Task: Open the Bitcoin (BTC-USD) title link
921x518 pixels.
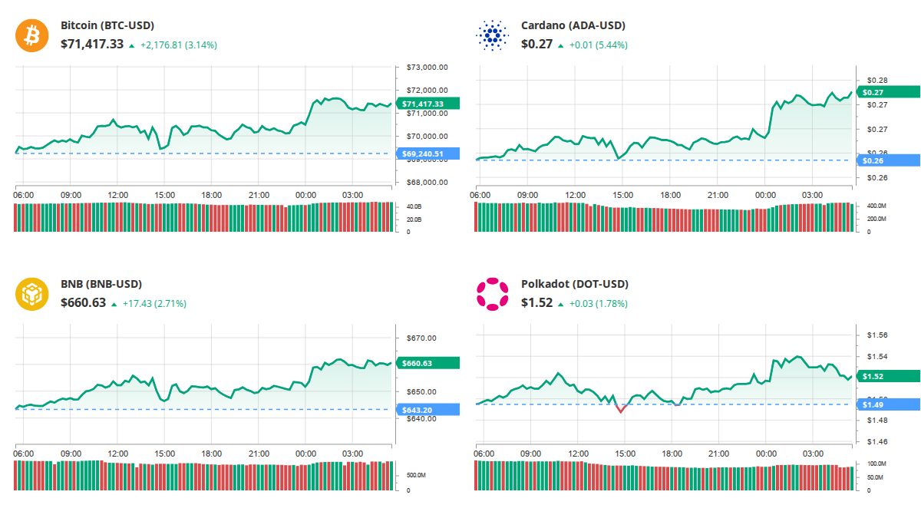Action: [x=107, y=25]
